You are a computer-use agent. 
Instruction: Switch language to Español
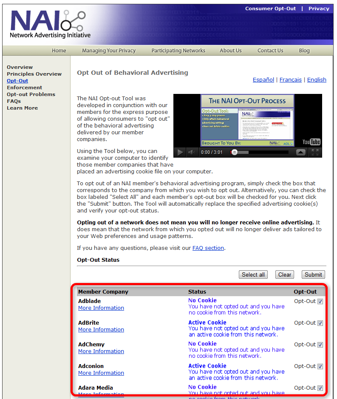coord(263,79)
